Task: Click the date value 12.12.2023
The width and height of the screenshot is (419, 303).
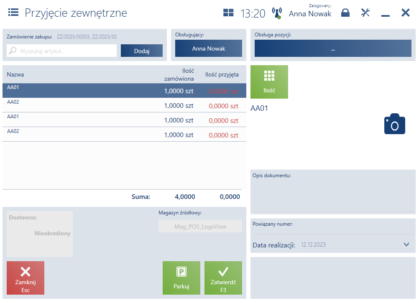Action: pos(313,244)
